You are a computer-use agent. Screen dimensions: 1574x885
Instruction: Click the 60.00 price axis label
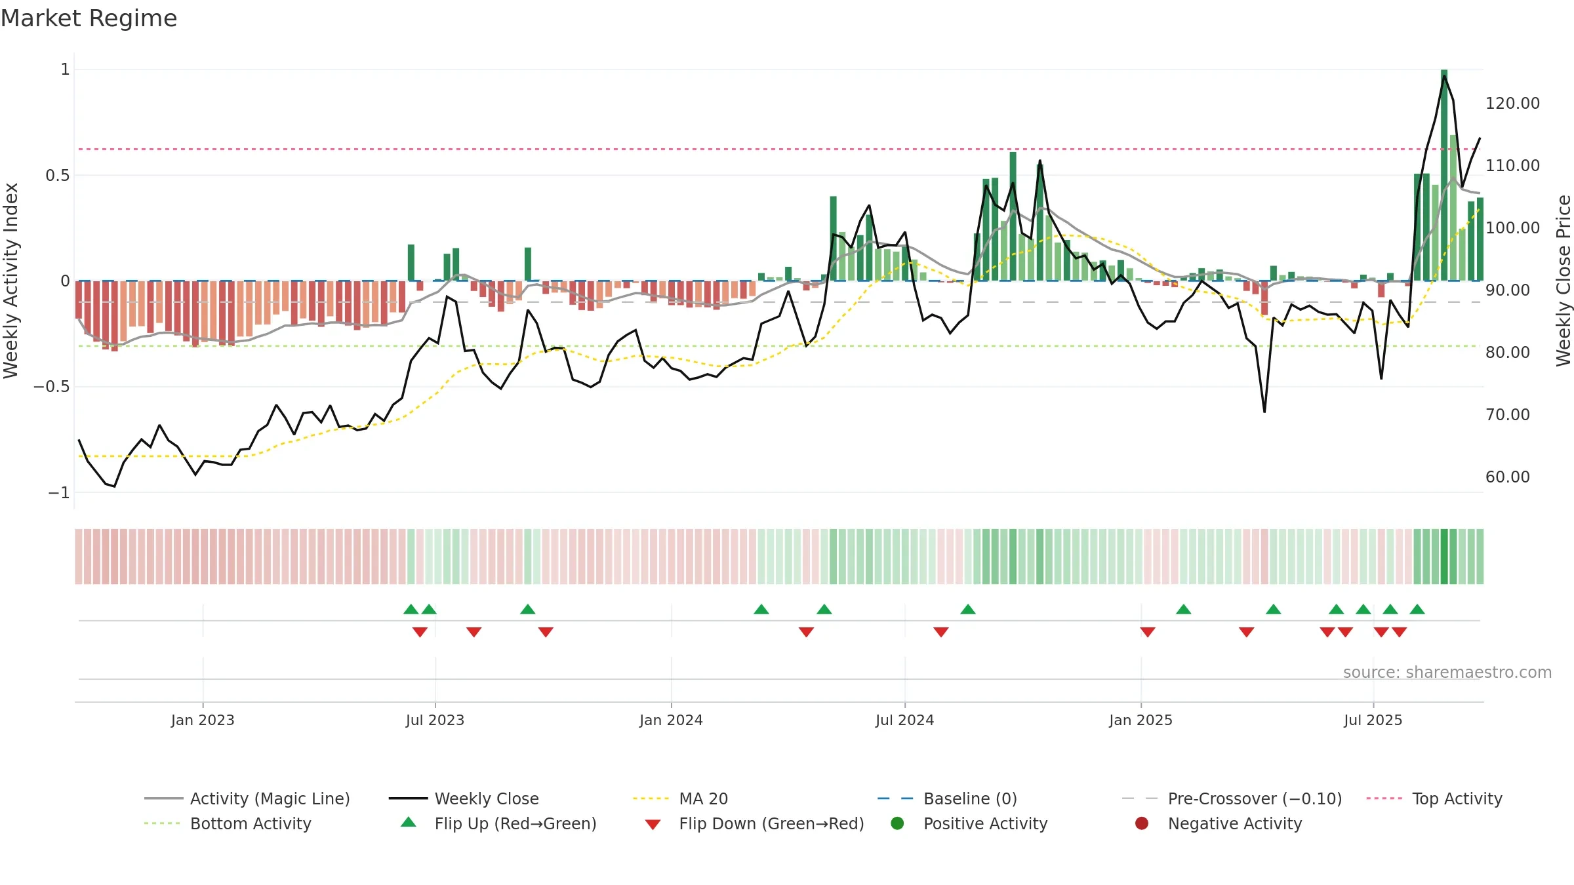click(x=1508, y=477)
